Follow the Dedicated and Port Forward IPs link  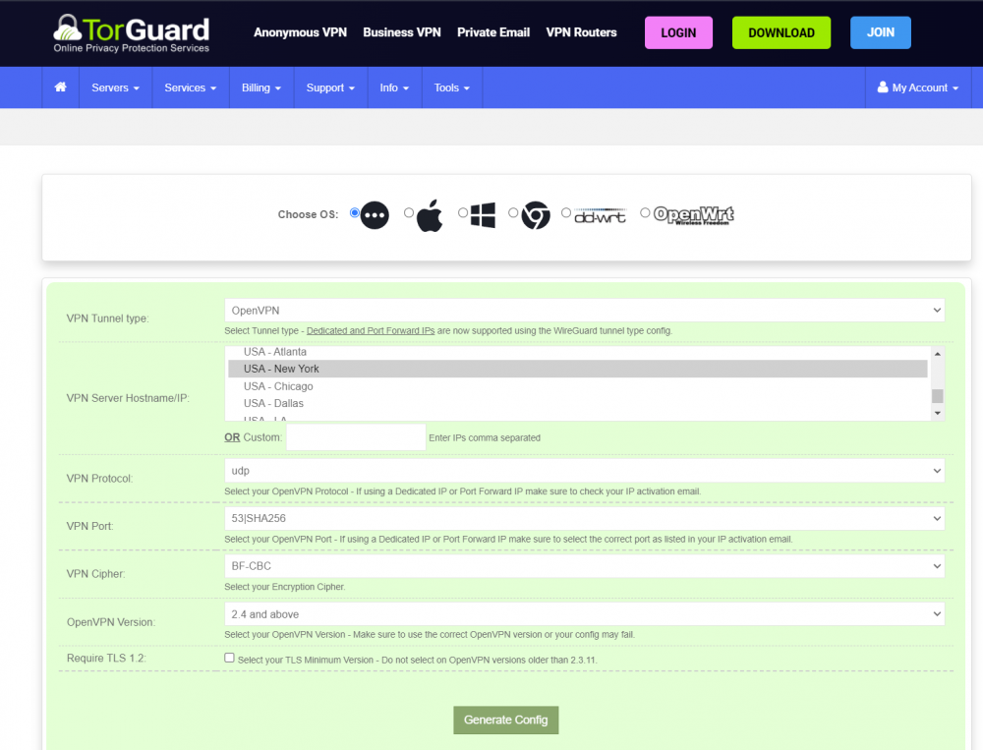click(371, 330)
